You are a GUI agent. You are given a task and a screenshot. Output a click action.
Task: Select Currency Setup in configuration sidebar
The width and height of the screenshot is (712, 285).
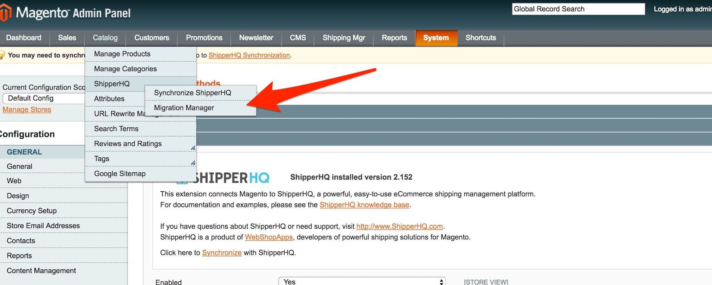[32, 211]
